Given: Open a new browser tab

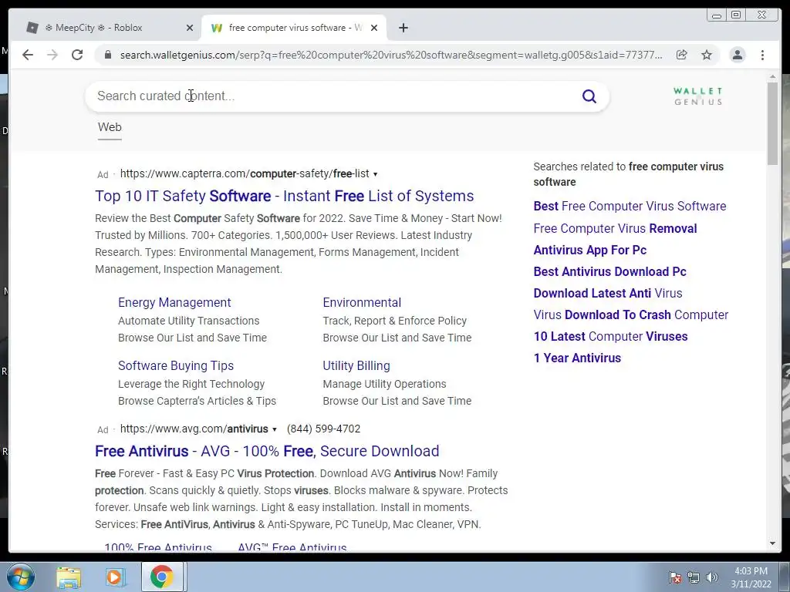Looking at the screenshot, I should [403, 28].
